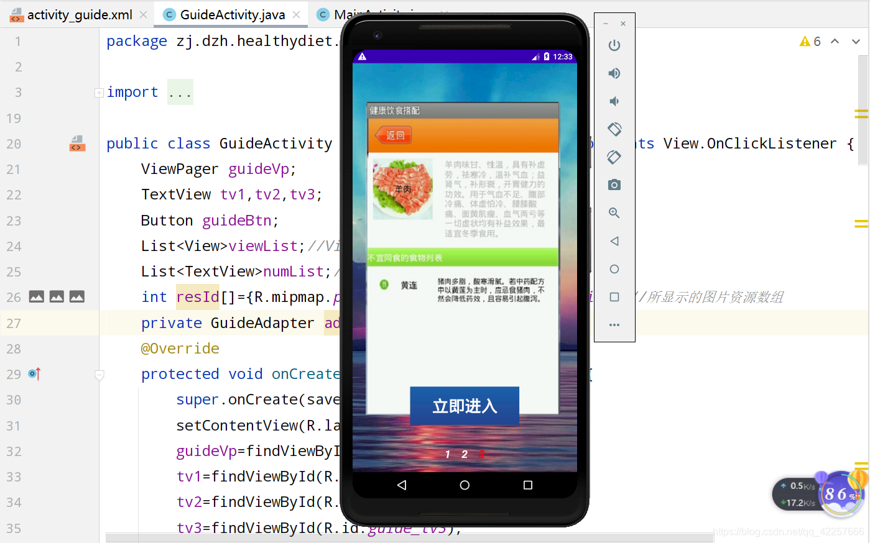Click the warning count indicator showing 6
Screen dimensions: 870x543
[x=809, y=40]
